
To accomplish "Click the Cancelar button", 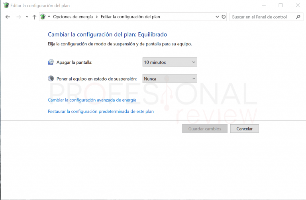I will pyautogui.click(x=245, y=129).
